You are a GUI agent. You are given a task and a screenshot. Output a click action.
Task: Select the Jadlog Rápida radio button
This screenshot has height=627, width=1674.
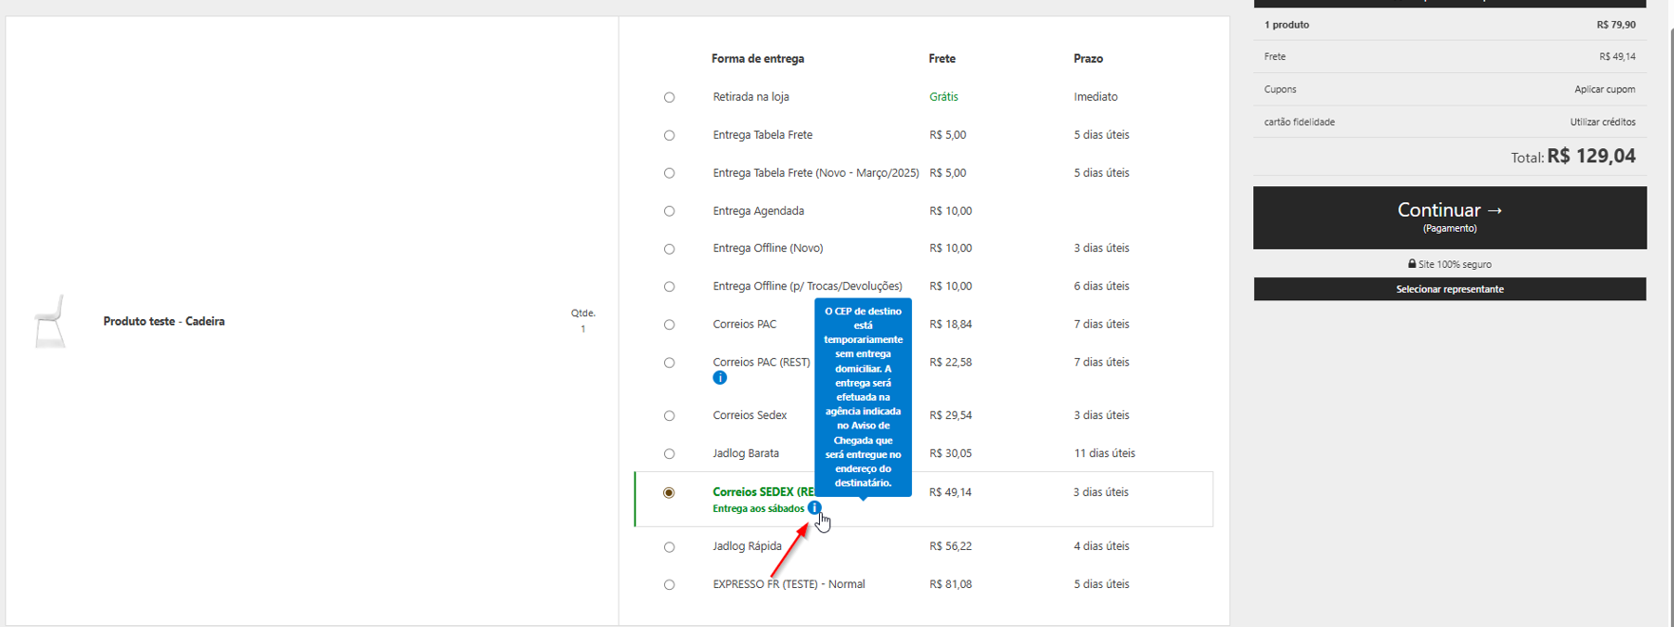(670, 547)
